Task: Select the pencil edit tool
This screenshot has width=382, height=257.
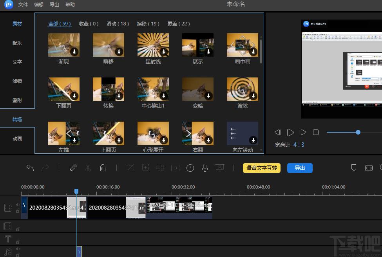Action: (73, 168)
